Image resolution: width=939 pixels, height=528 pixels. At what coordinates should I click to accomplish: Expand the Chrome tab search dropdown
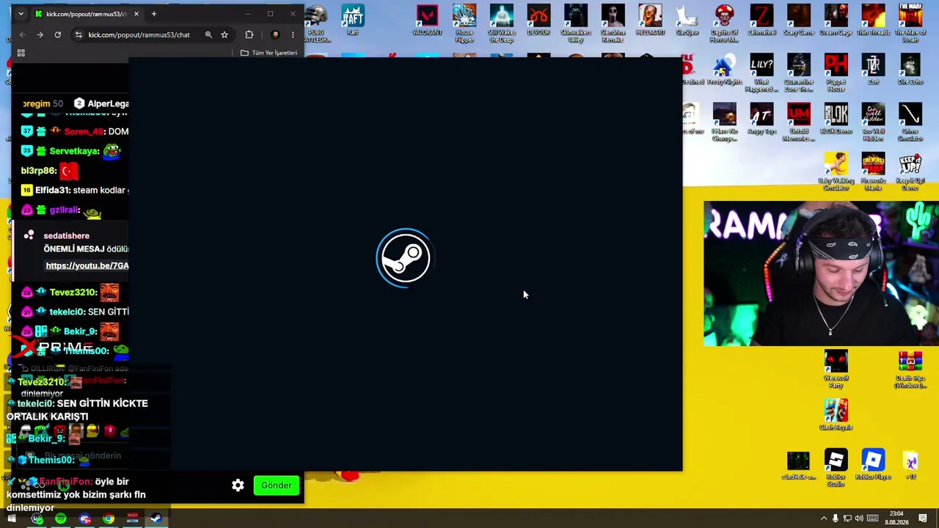tap(21, 14)
